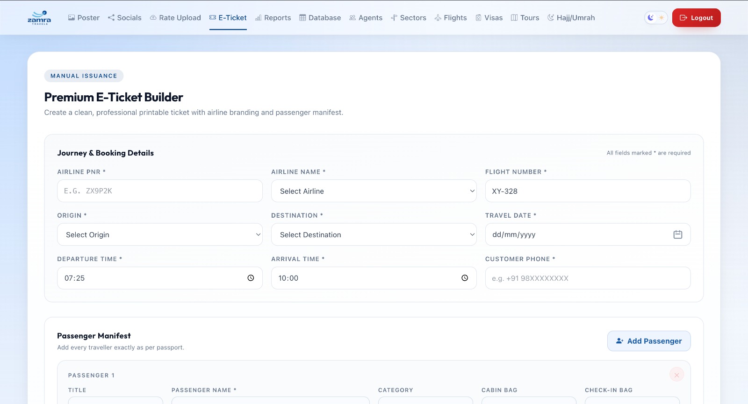This screenshot has height=404, width=748.
Task: Click the Travel Date dd/mm/yyyy field
Action: [x=588, y=234]
